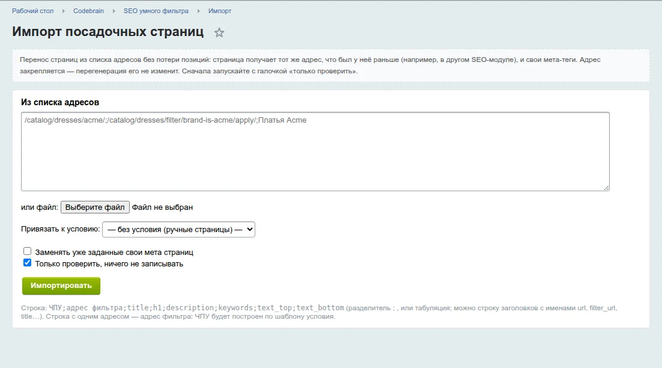This screenshot has height=368, width=662.
Task: Click the Из списка адресов heading
Action: click(60, 102)
